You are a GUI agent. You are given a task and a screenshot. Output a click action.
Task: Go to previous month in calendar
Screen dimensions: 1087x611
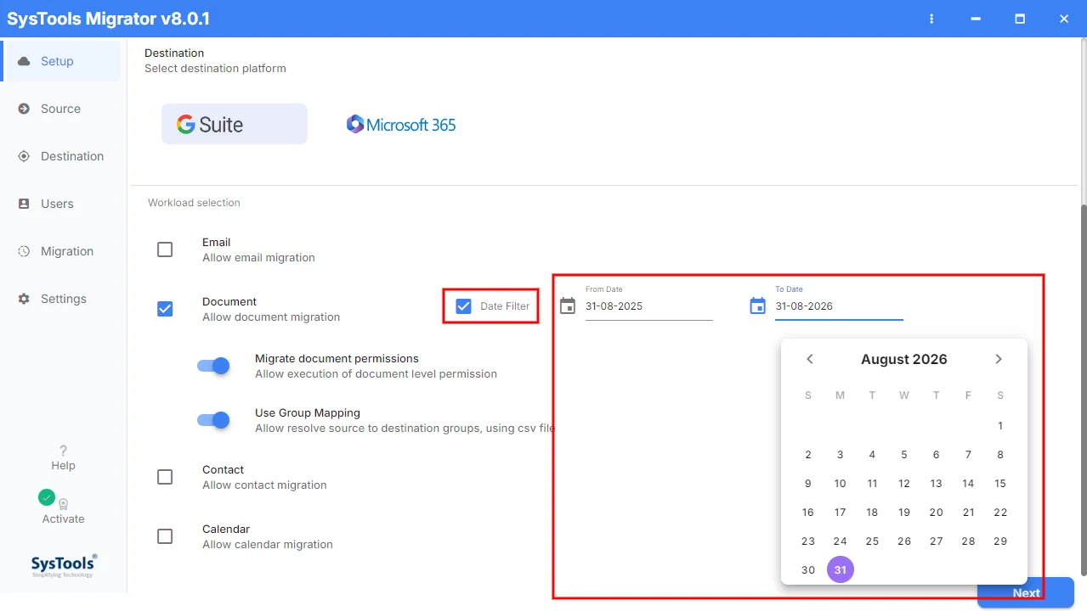click(x=810, y=359)
